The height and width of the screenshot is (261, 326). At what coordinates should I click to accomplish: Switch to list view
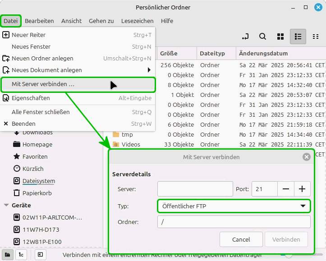(x=298, y=37)
